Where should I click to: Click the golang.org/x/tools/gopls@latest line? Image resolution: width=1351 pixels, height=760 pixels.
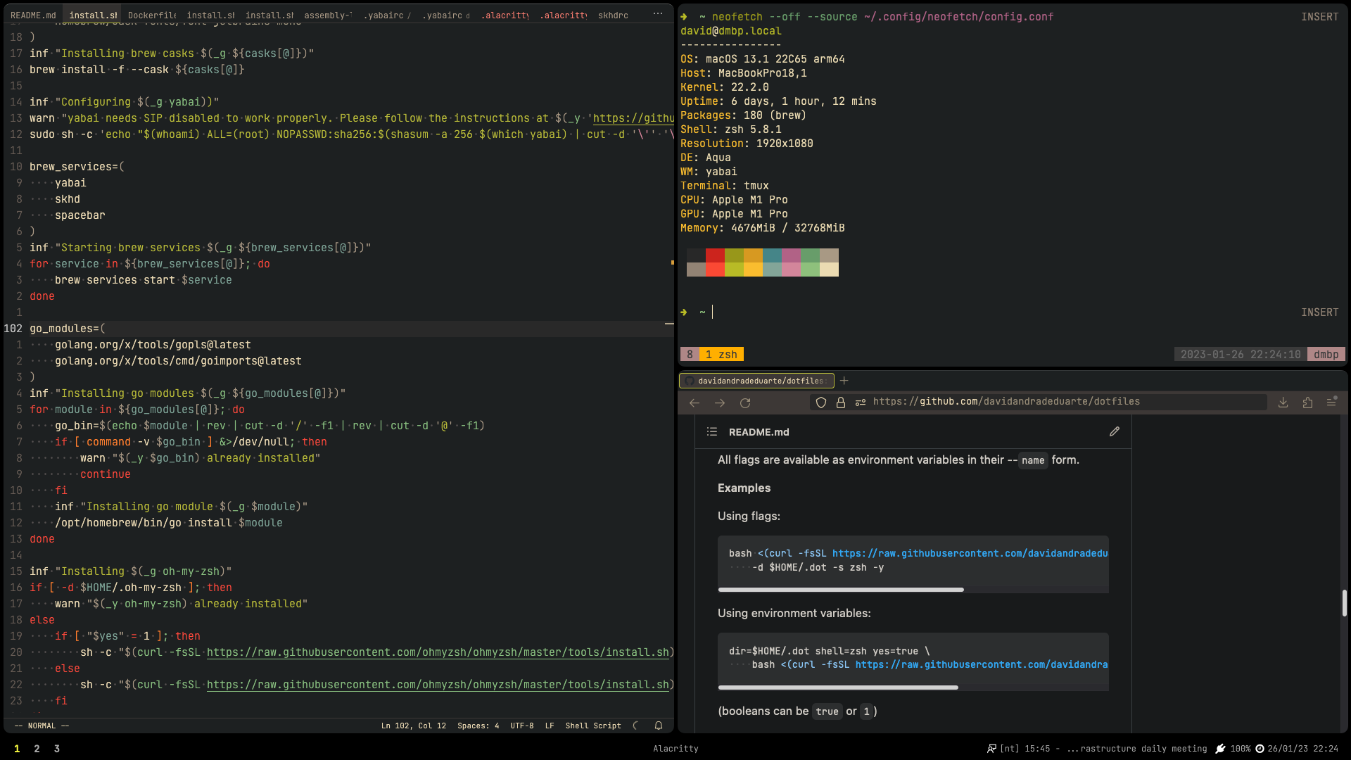click(x=153, y=345)
